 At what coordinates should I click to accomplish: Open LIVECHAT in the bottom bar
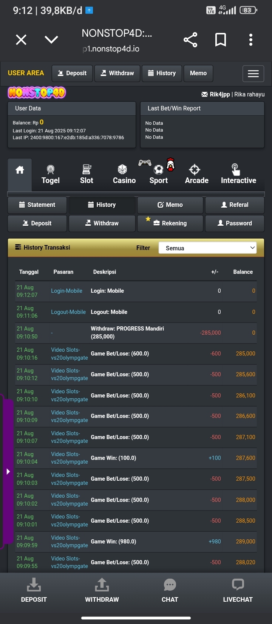point(238,590)
